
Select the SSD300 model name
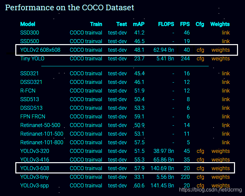click(30, 33)
